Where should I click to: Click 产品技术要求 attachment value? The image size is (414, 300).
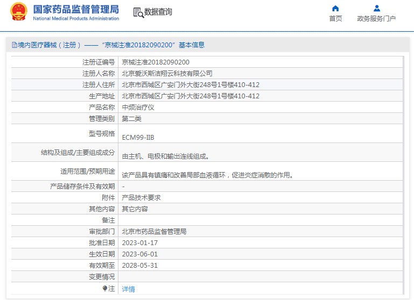click(141, 198)
